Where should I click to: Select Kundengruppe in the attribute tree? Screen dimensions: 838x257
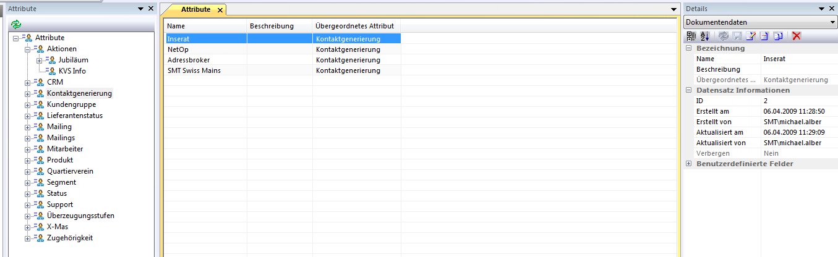tap(71, 104)
